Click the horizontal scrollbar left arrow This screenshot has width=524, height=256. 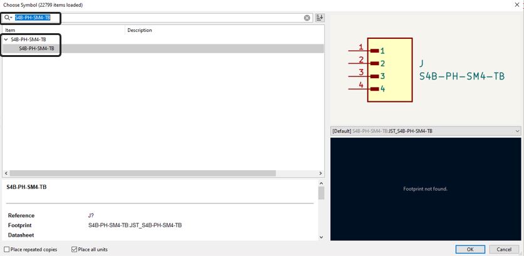tap(6, 173)
